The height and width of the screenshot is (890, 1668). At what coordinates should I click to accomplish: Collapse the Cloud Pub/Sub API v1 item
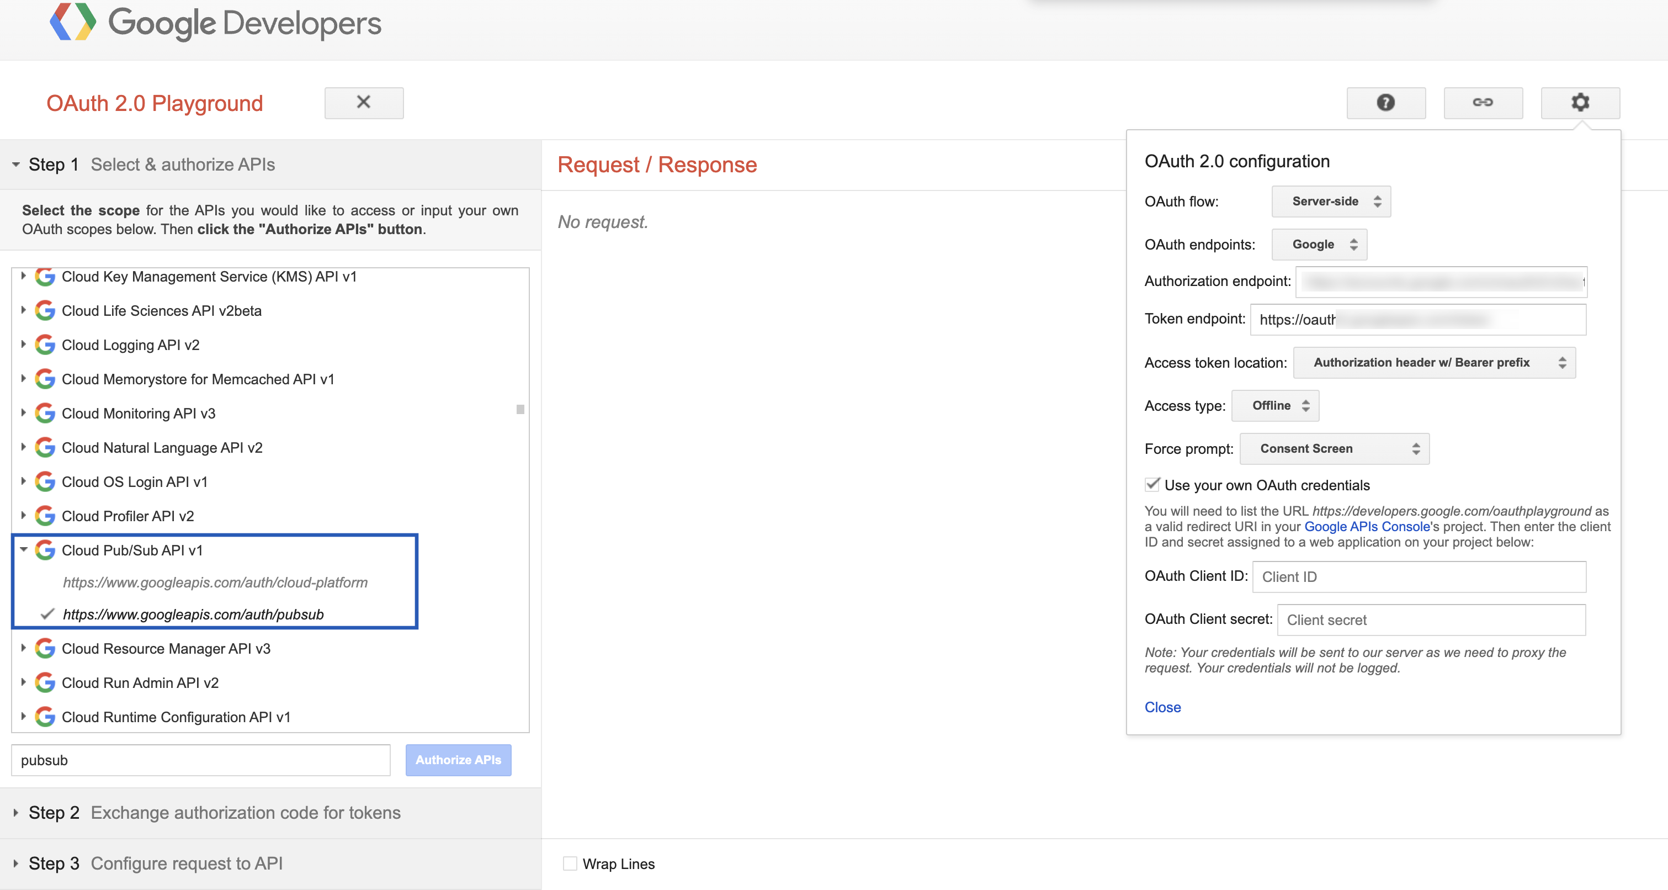(23, 550)
